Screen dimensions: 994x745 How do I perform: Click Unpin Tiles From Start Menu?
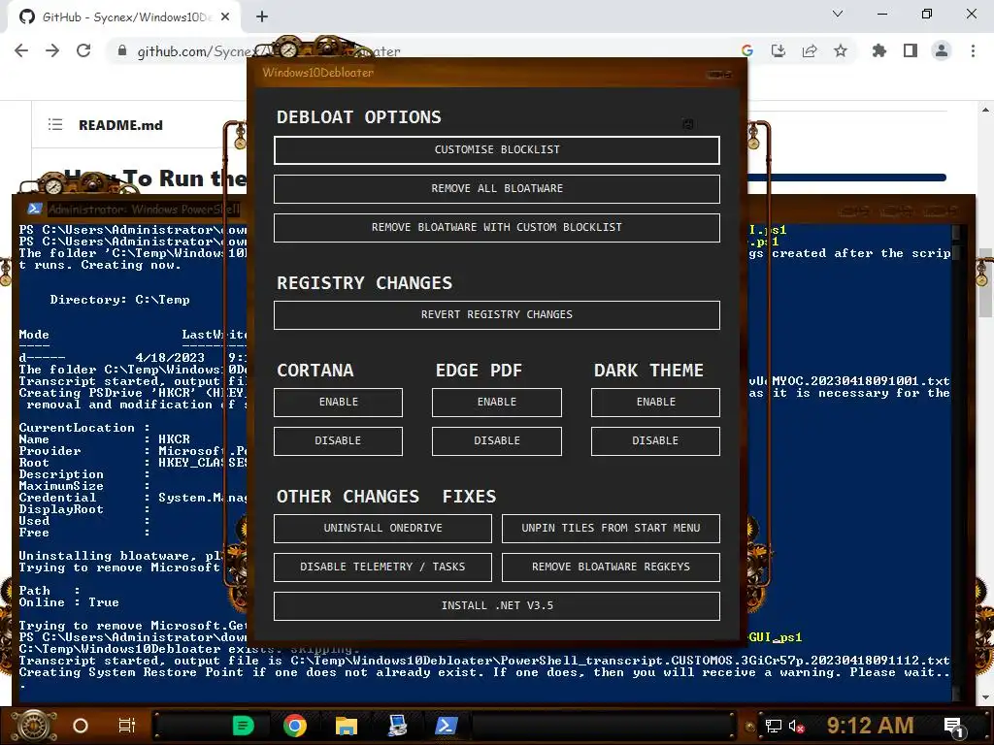tap(611, 529)
